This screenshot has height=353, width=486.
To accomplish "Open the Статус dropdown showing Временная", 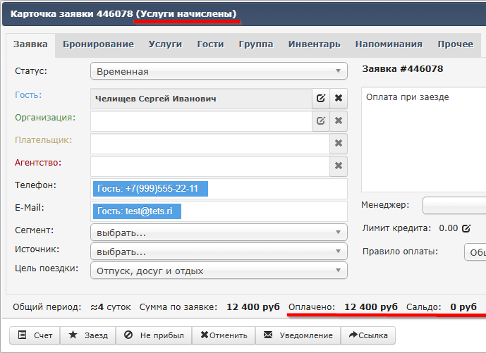I will [219, 71].
